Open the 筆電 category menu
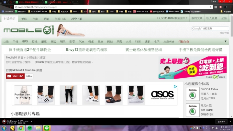The image size is (233, 131). point(44,42)
